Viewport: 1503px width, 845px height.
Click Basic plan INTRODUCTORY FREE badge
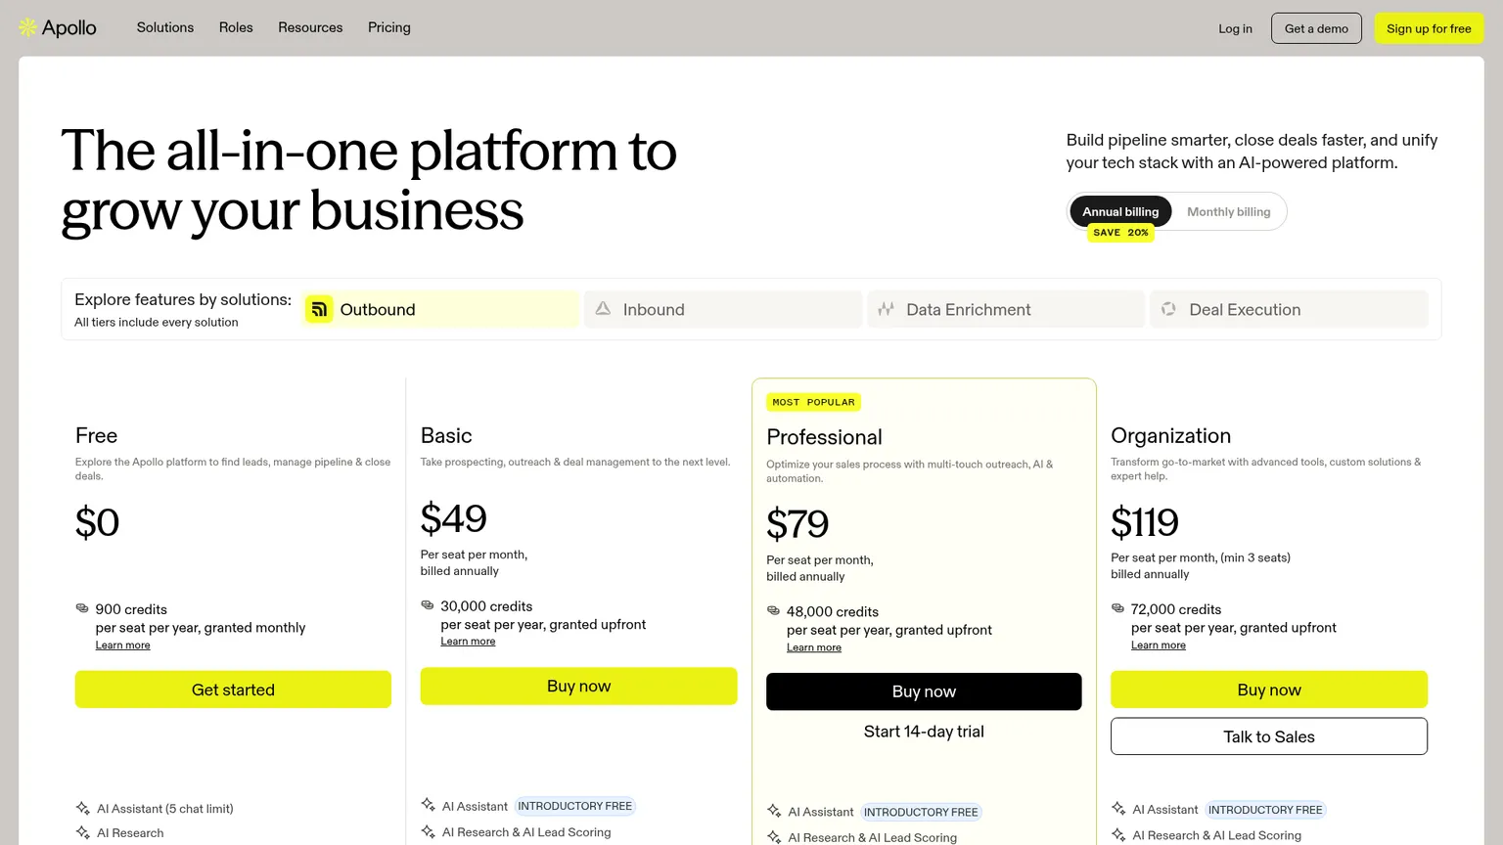click(574, 806)
